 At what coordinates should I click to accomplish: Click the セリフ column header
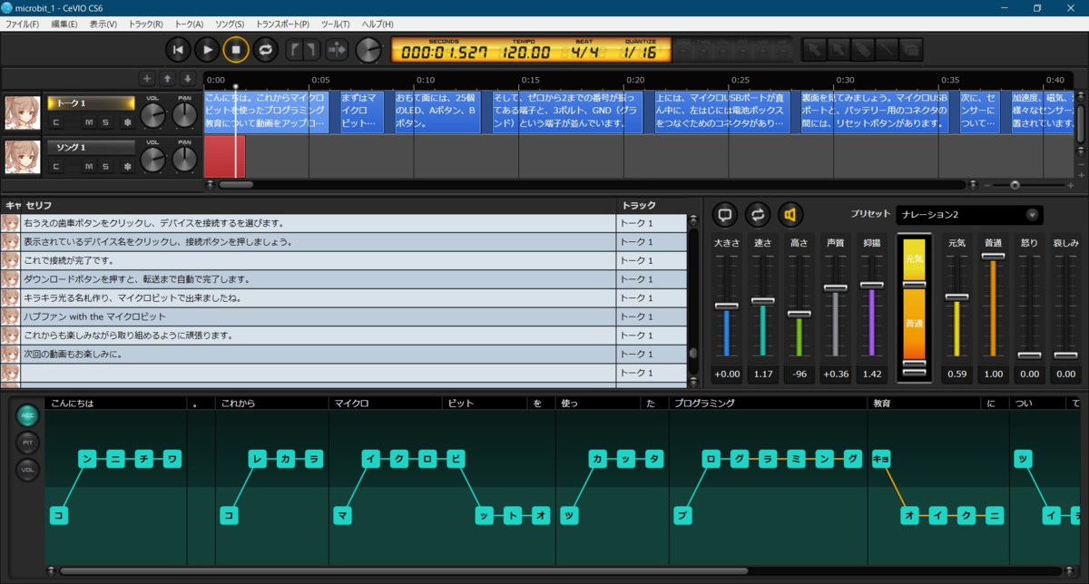[319, 206]
